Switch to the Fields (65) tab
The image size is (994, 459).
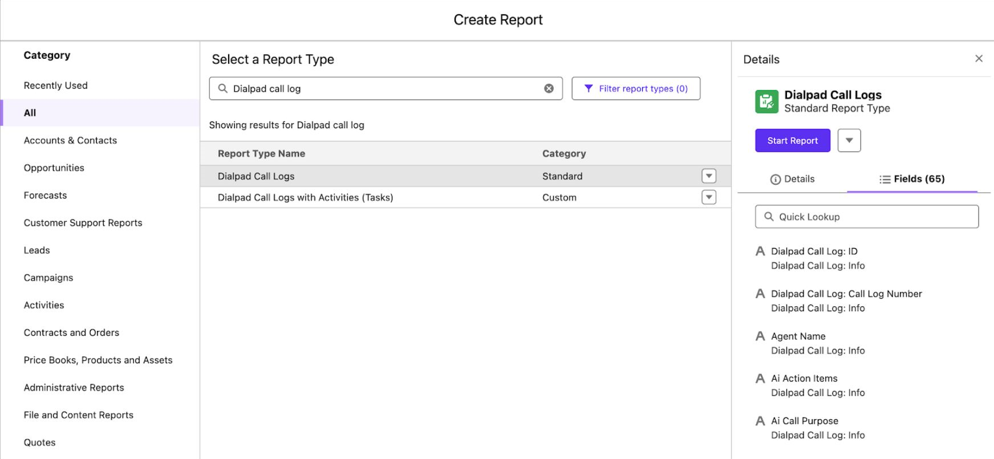[x=912, y=179]
